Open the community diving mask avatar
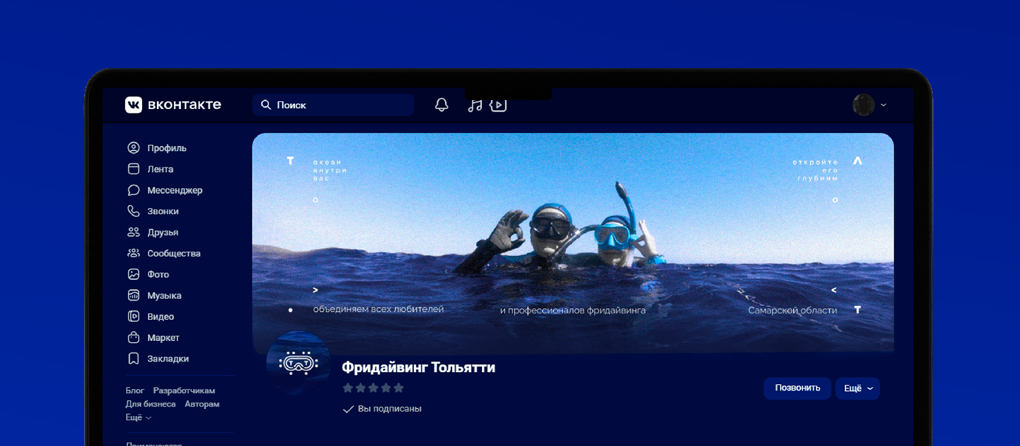The image size is (1020, 446). [298, 363]
